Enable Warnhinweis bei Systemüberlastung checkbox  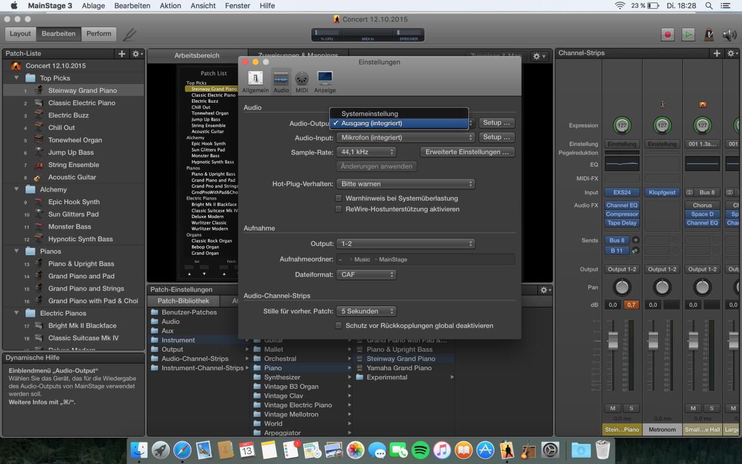339,198
